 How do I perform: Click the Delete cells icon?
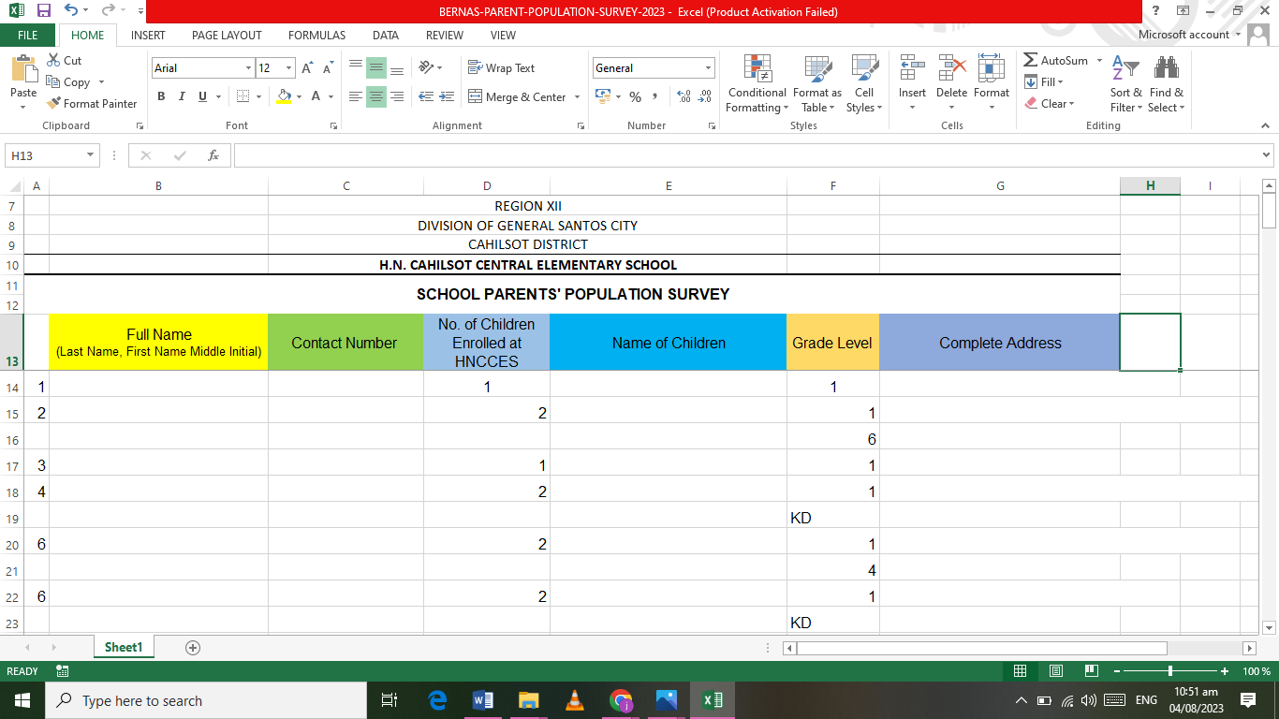[952, 69]
